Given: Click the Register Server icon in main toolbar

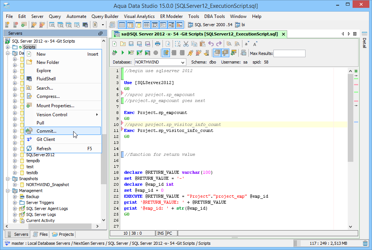Looking at the screenshot, I should pos(7,25).
